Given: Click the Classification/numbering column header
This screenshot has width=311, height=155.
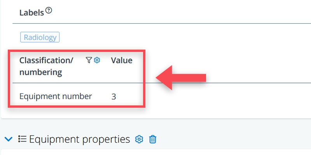Looking at the screenshot, I should 40,66.
